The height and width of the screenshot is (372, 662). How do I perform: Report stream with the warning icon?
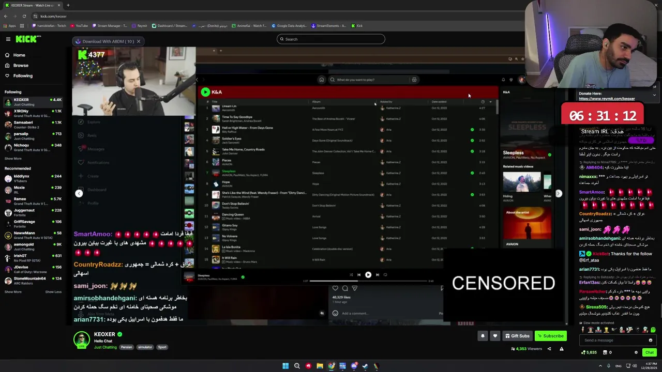coord(561,349)
